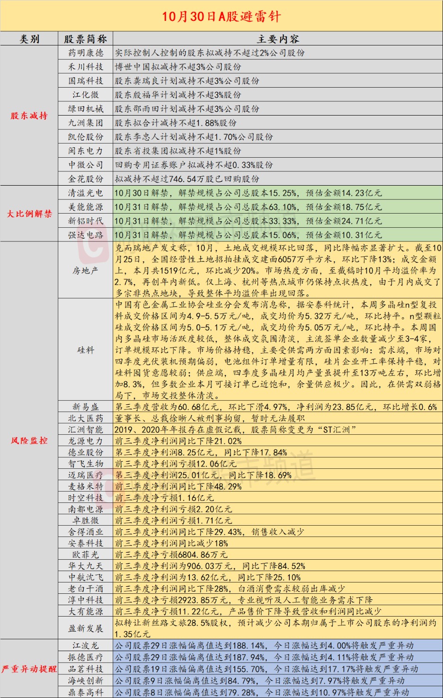Select stock name "绿田机械"
Image resolution: width=443 pixels, height=698 pixels.
pos(86,108)
